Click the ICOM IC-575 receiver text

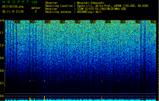101,9
